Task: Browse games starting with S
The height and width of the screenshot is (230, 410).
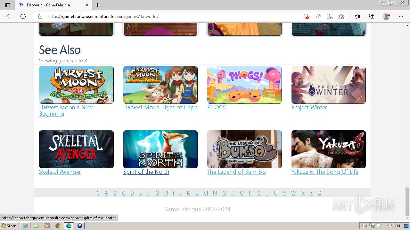Action: (259, 193)
